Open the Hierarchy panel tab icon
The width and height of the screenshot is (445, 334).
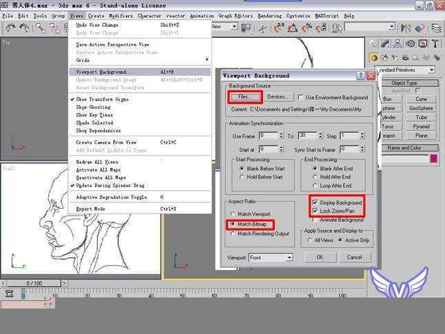coord(398,43)
